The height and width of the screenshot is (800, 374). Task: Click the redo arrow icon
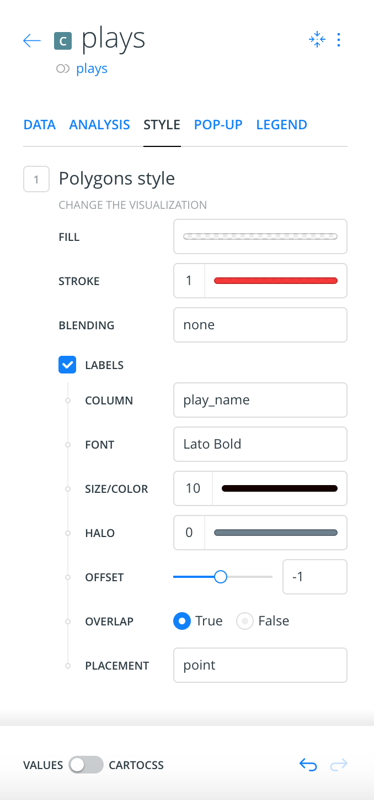click(x=339, y=765)
